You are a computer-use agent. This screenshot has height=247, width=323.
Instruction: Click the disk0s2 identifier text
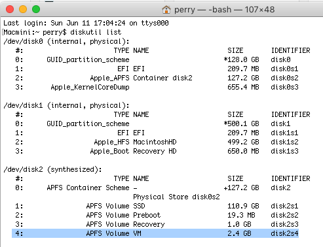[284, 78]
